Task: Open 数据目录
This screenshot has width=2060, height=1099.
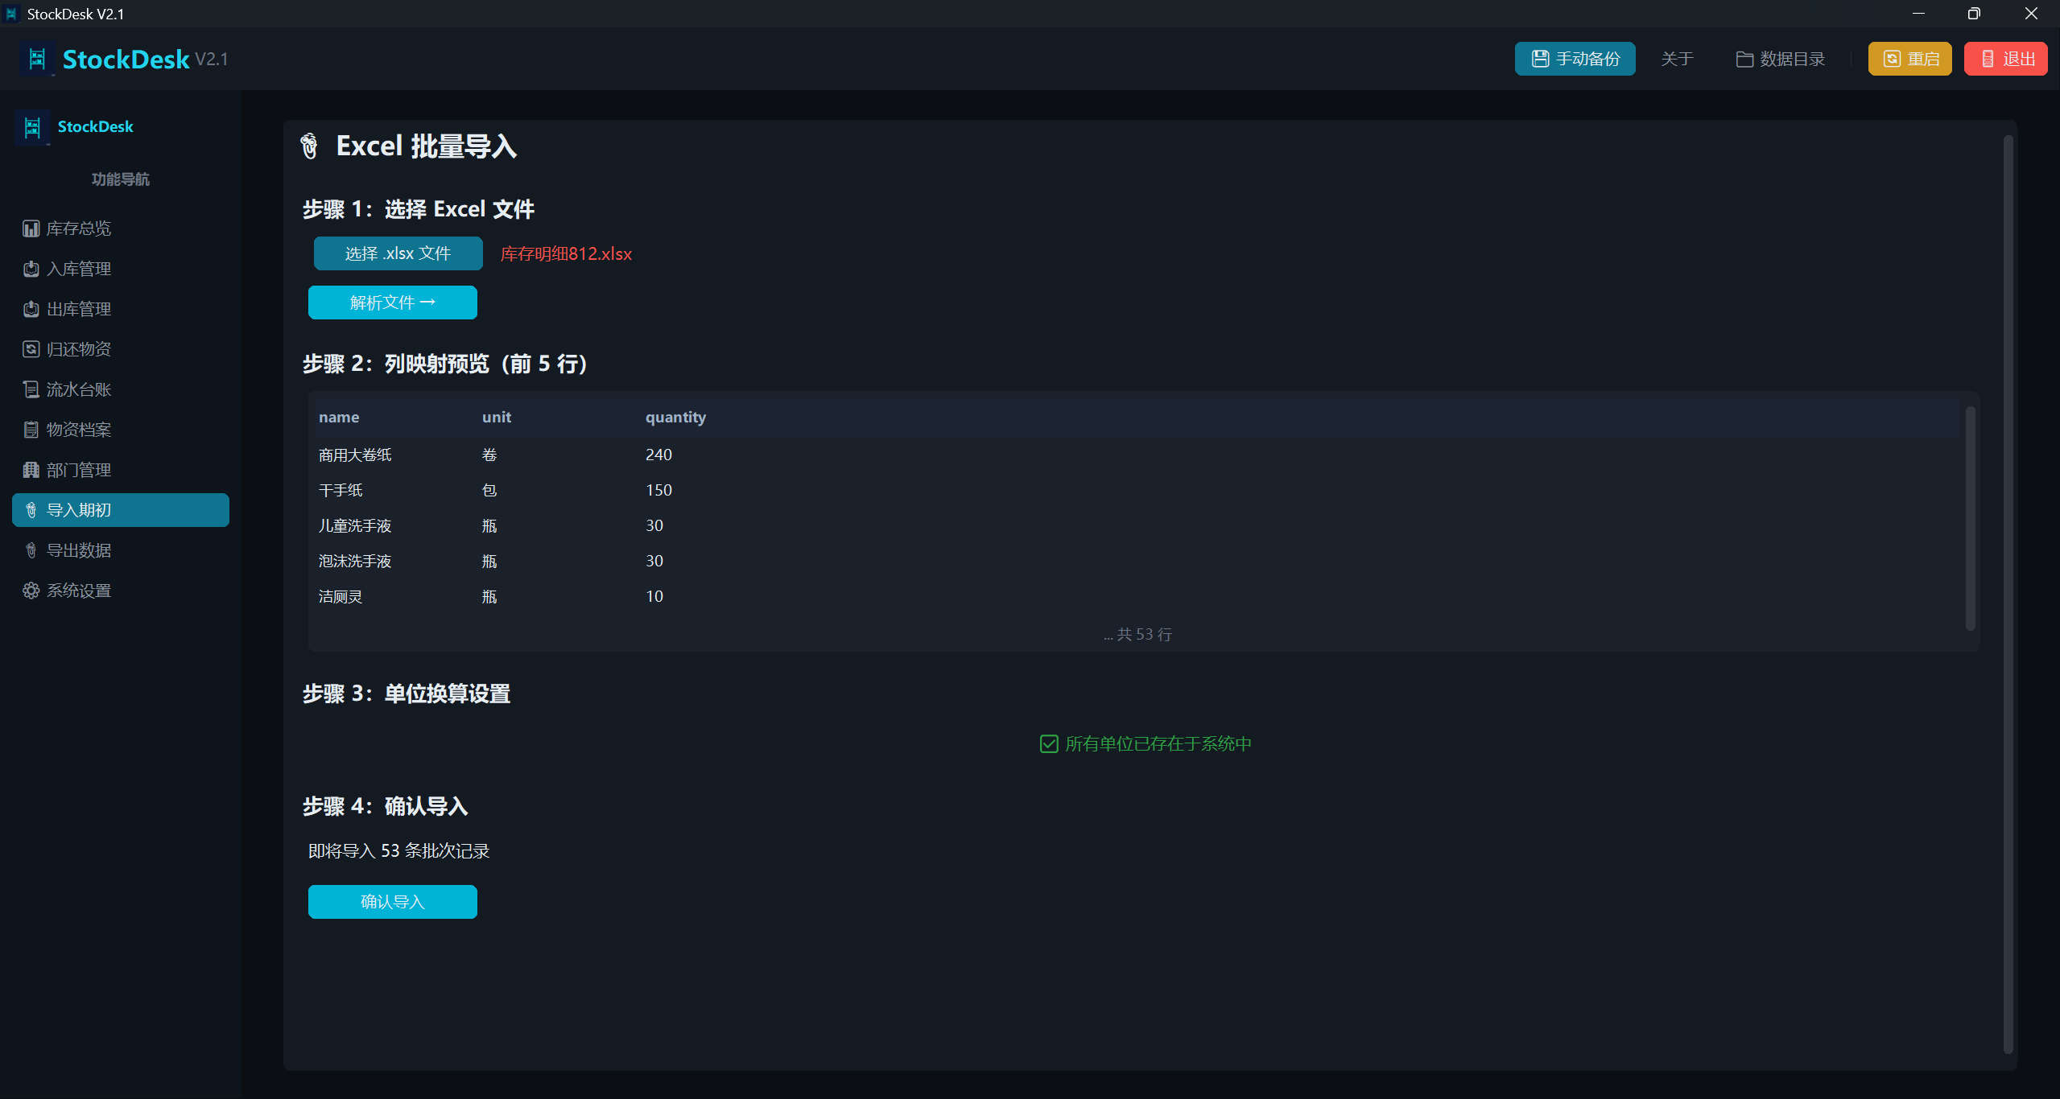Action: [x=1781, y=59]
